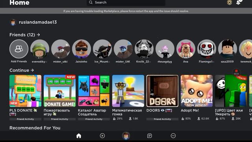Click player count 62.6K
Image resolution: width=252 pixels, height=142 pixels.
point(203,119)
